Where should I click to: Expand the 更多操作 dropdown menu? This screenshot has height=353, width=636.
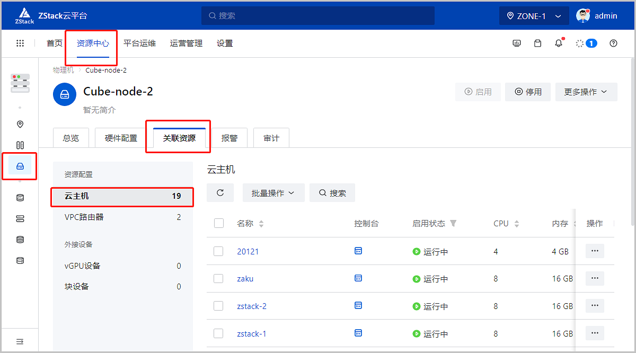(x=586, y=92)
